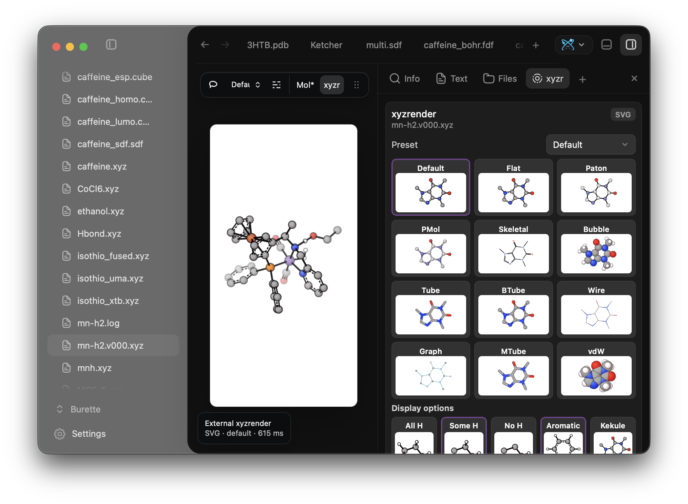Image resolution: width=688 pixels, height=504 pixels.
Task: Select the Paton preset thumbnail
Action: pos(596,187)
